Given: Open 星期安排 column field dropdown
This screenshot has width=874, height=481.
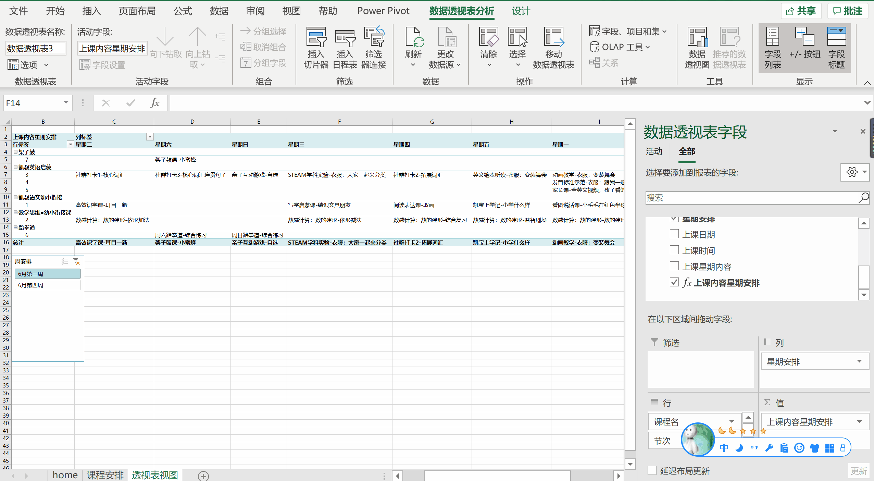Looking at the screenshot, I should pos(859,361).
